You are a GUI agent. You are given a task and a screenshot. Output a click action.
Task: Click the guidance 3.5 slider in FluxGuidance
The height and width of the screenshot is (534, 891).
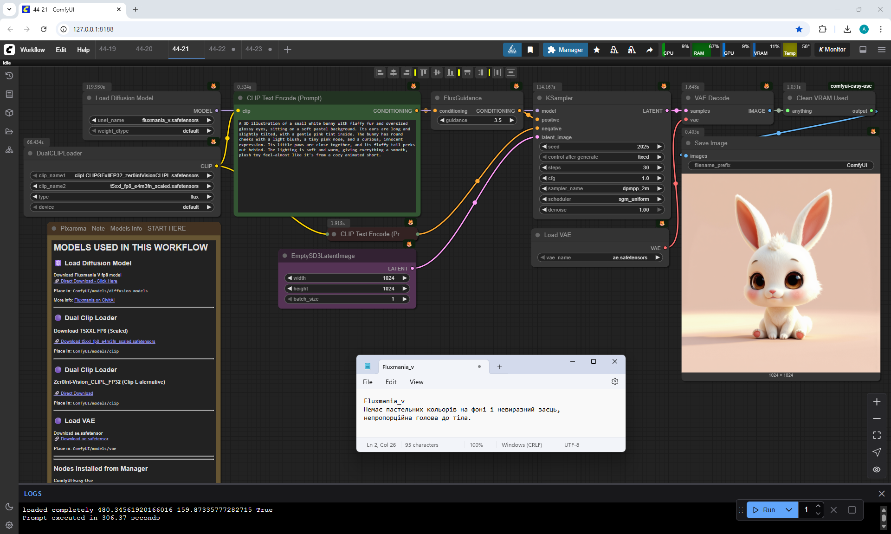(x=477, y=120)
